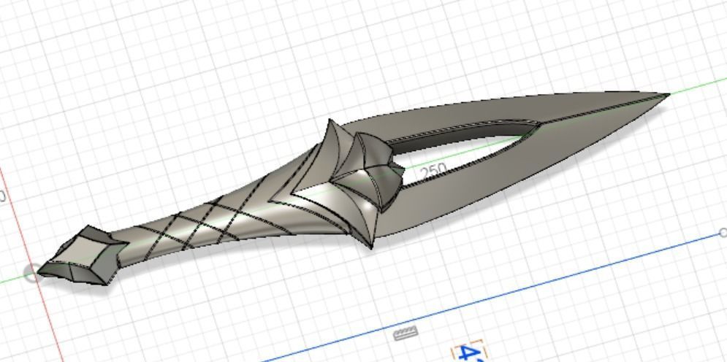Click the ruler dimension glyph below the blue line
The width and height of the screenshot is (727, 362).
(406, 332)
